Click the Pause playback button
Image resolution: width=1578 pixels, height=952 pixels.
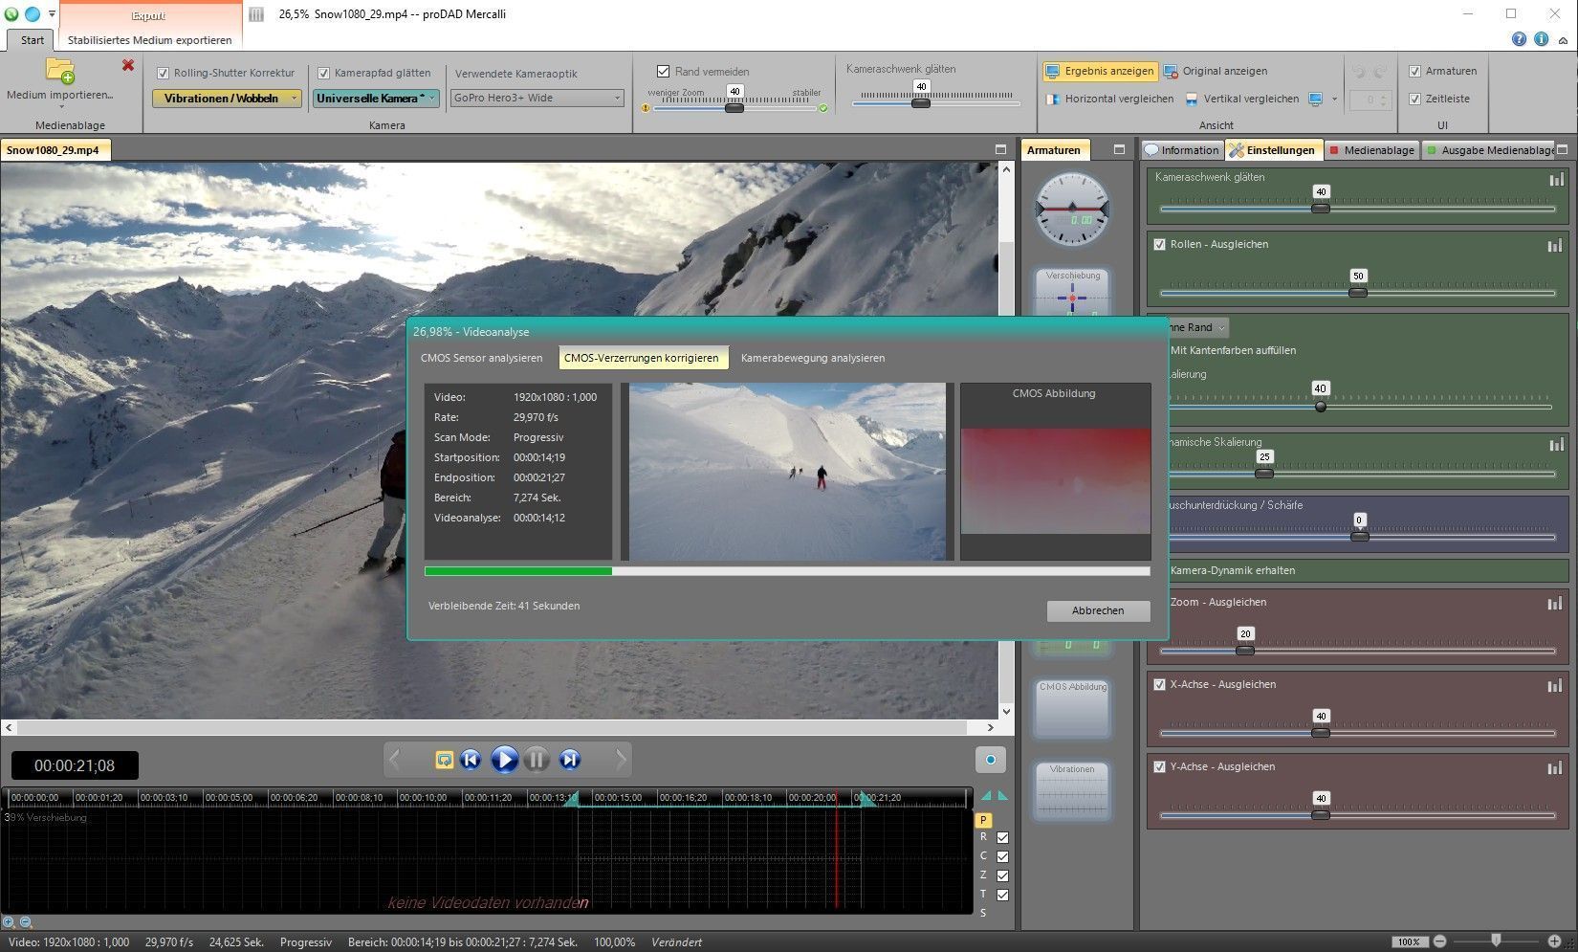point(537,760)
